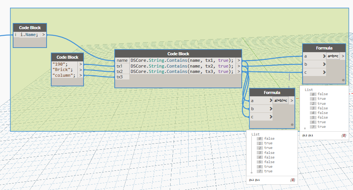Click input port a on the a!=b!=c Formula
Screen dimensions: 353x190
pyautogui.click(x=259, y=101)
